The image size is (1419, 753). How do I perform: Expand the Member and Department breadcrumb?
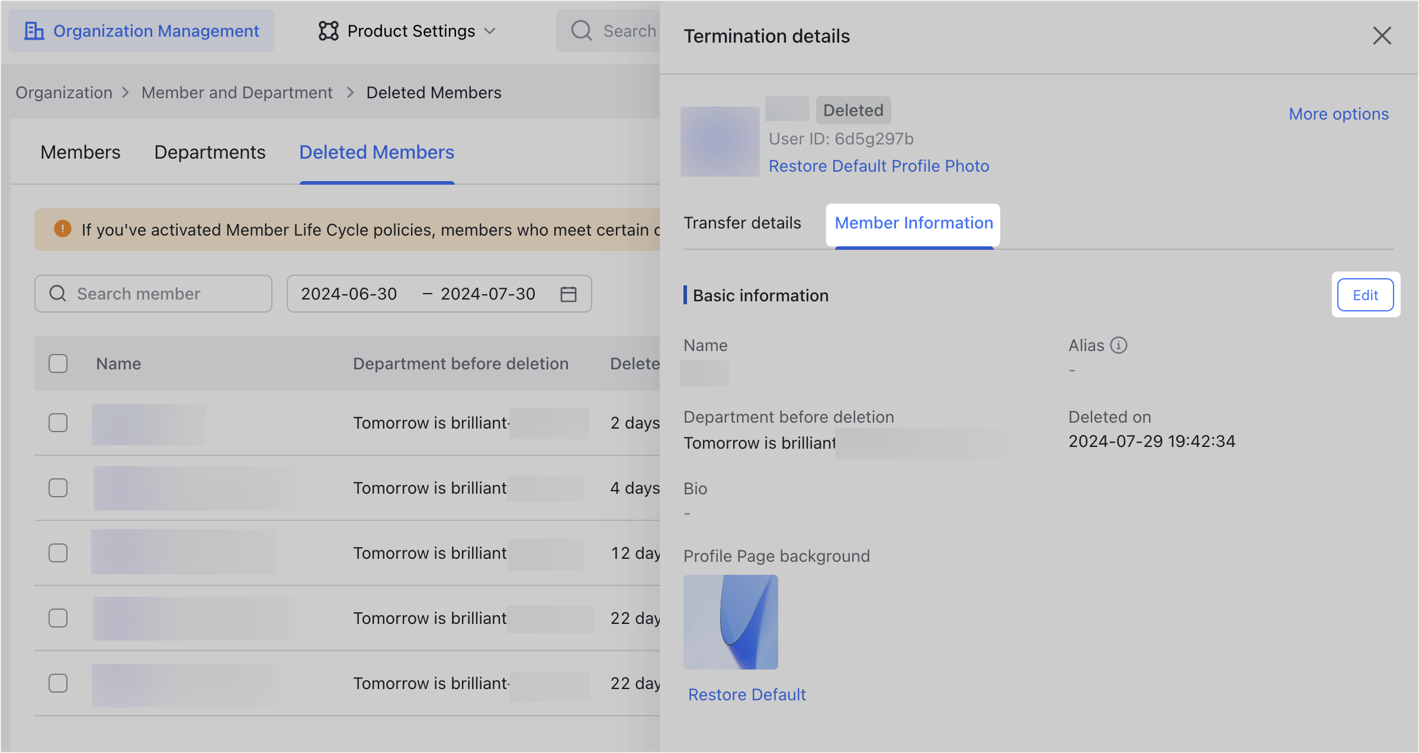(237, 92)
